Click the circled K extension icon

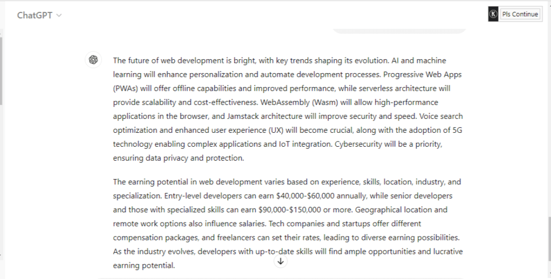[x=493, y=15]
